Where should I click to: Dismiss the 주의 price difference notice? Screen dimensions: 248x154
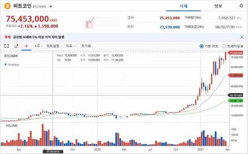pyautogui.click(x=242, y=37)
